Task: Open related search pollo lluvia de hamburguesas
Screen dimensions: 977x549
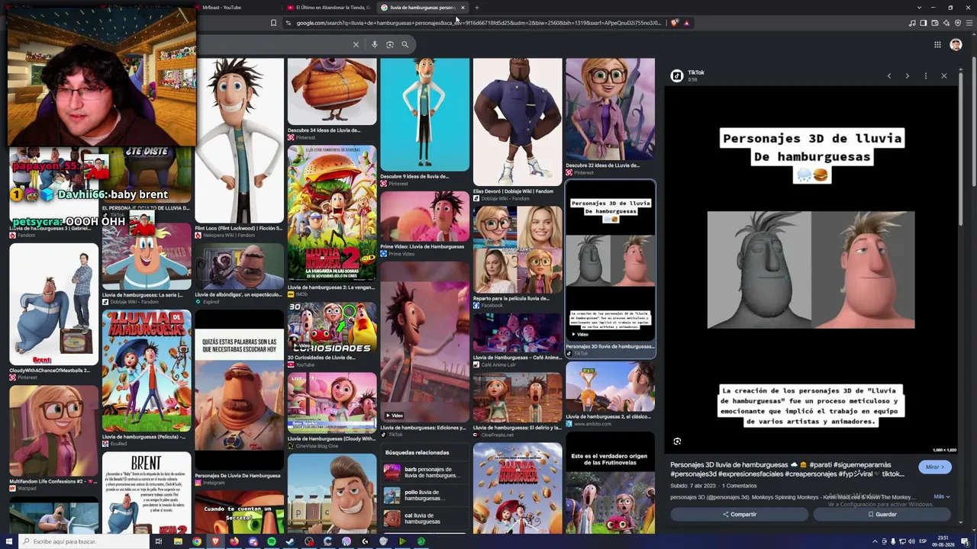Action: point(424,496)
